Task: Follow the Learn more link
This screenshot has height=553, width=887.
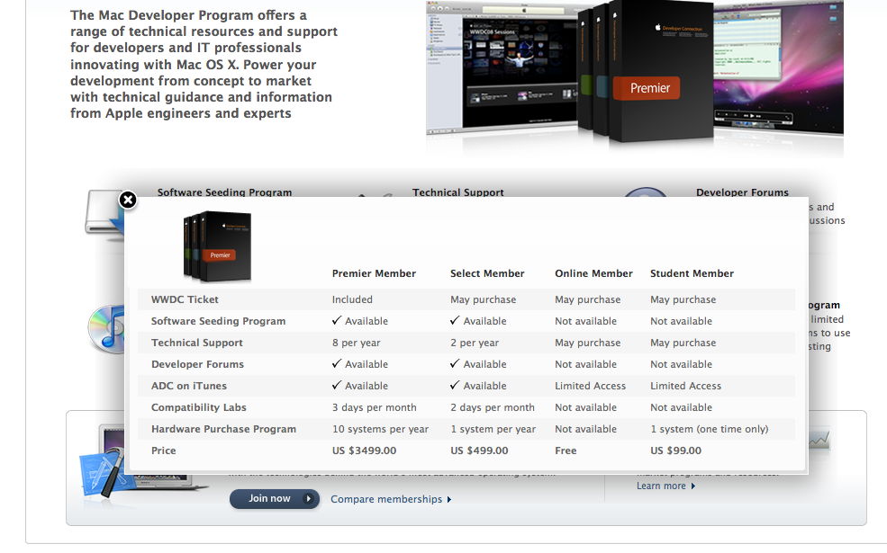Action: pos(665,486)
